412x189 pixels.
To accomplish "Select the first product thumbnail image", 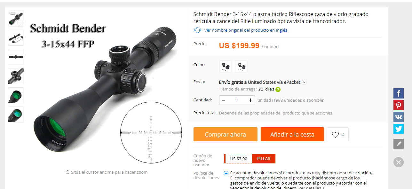I will tap(16, 19).
